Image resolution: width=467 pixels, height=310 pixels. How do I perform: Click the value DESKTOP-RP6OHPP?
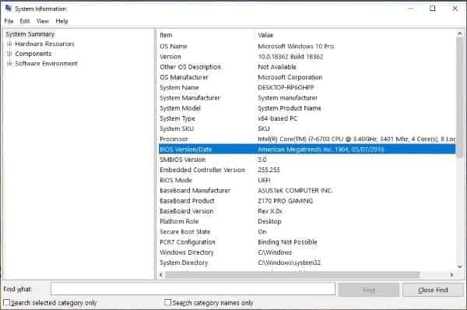point(286,88)
